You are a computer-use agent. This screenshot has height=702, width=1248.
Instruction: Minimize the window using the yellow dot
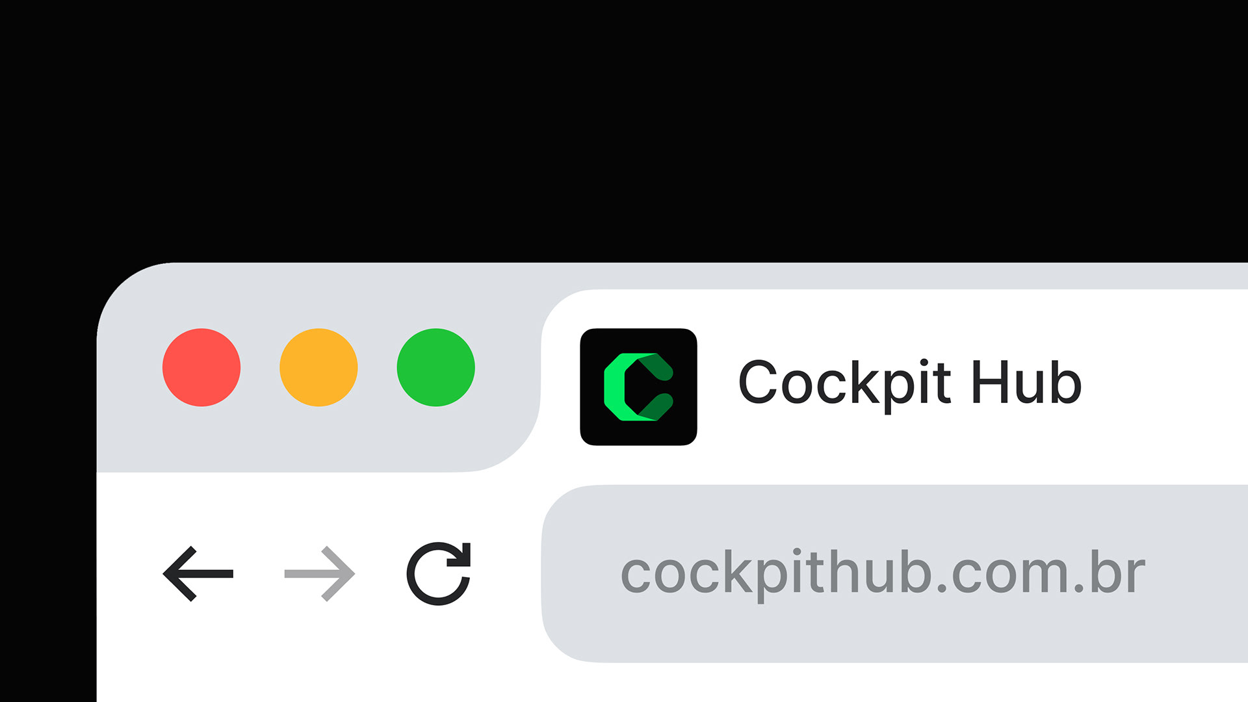click(318, 367)
